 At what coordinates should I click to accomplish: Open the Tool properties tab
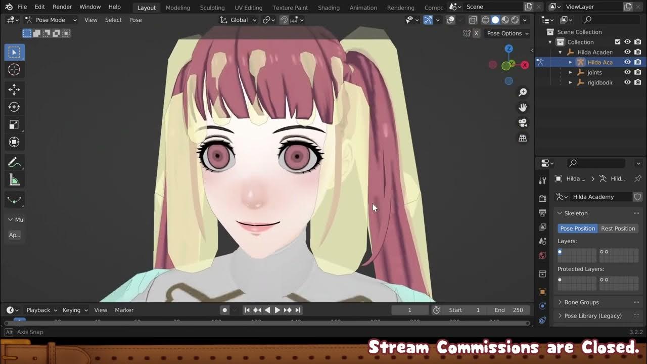point(542,180)
